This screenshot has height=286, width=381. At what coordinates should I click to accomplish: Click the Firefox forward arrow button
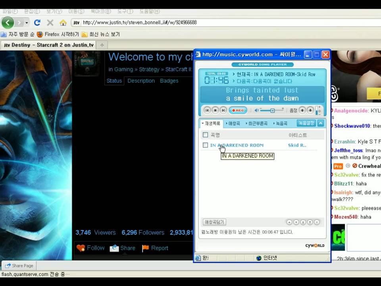(x=19, y=23)
